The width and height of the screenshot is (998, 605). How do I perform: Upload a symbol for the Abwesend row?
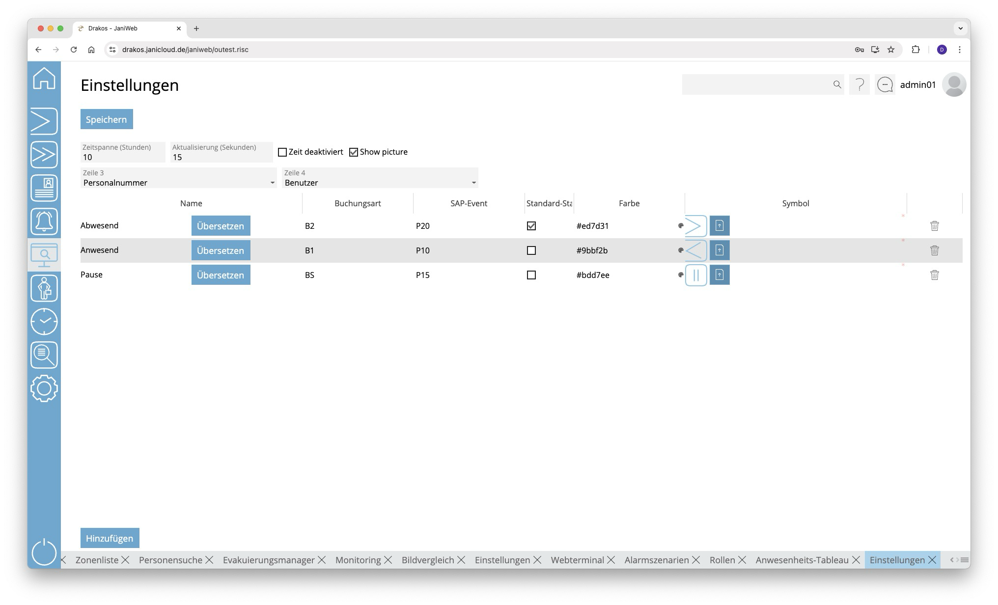click(x=720, y=226)
